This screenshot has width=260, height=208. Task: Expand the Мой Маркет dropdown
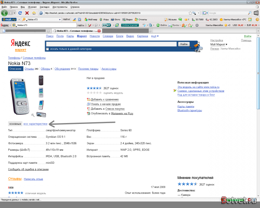(218, 44)
